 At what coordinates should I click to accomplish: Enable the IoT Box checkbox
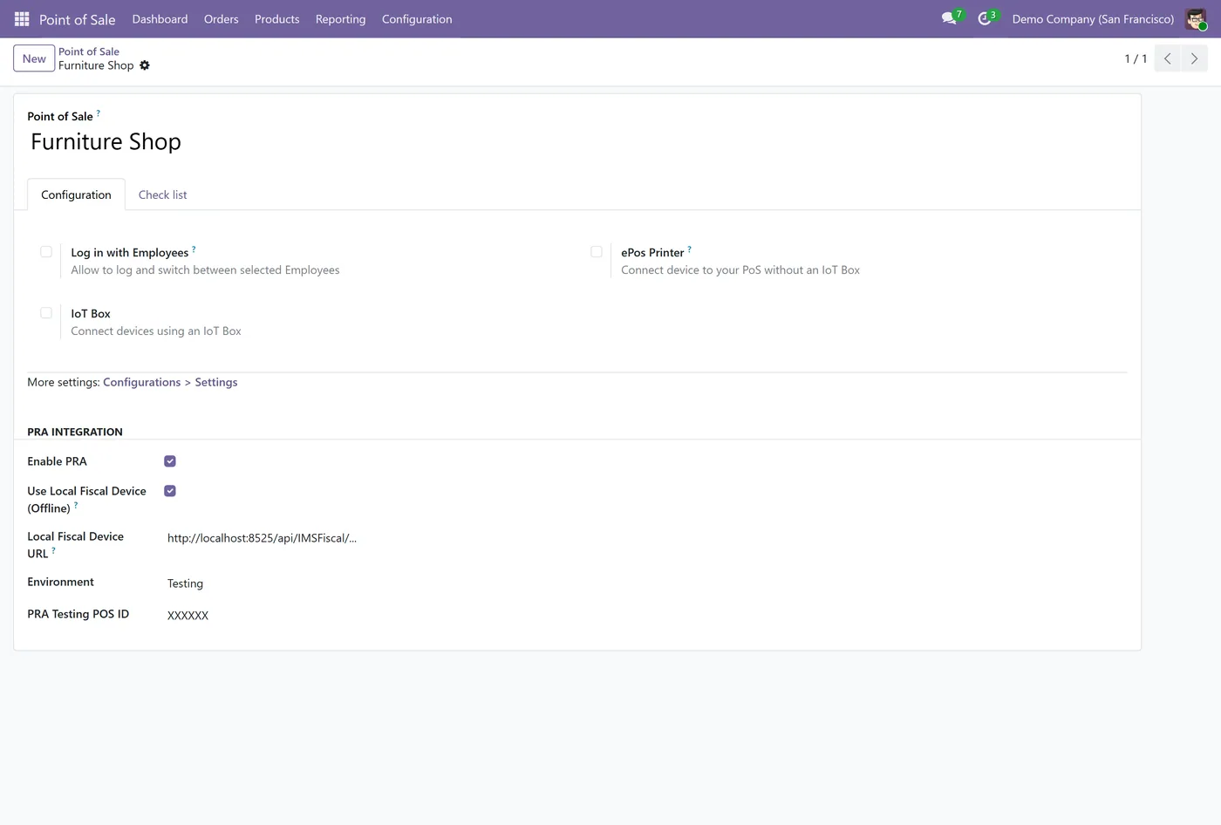coord(46,313)
